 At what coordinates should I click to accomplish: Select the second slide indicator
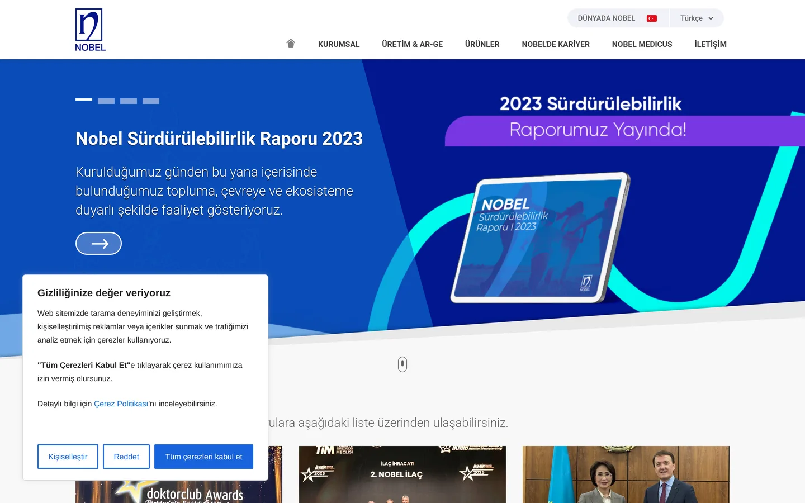106,101
